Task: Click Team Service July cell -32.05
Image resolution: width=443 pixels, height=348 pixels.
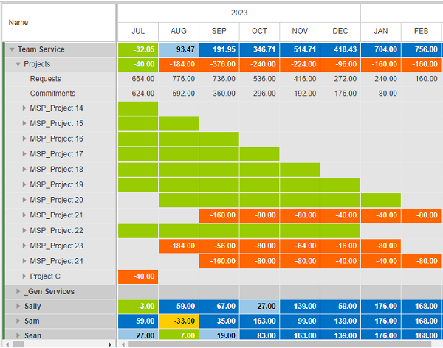Action: tap(138, 49)
